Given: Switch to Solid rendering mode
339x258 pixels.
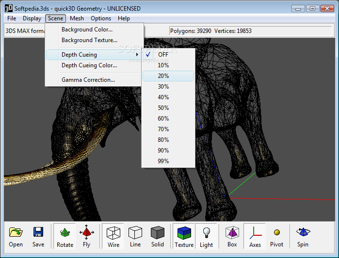Looking at the screenshot, I should pyautogui.click(x=158, y=236).
